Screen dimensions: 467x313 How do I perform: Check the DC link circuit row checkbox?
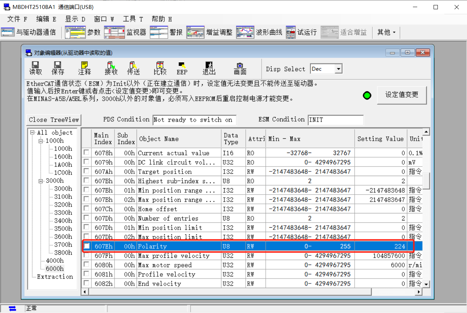pos(86,162)
